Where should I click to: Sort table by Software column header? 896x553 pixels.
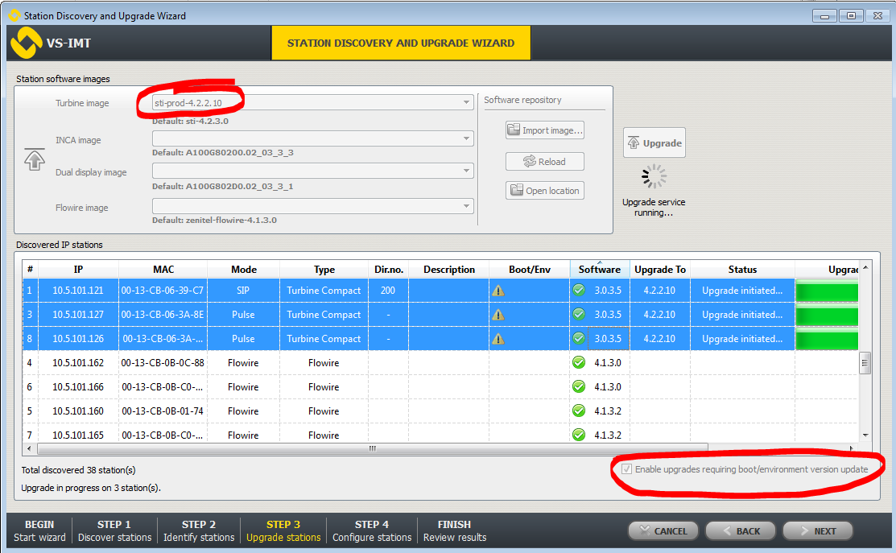pos(600,270)
